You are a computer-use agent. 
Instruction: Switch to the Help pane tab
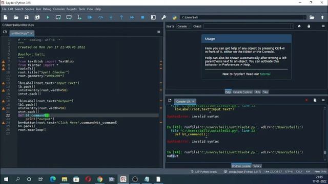tap(228, 92)
